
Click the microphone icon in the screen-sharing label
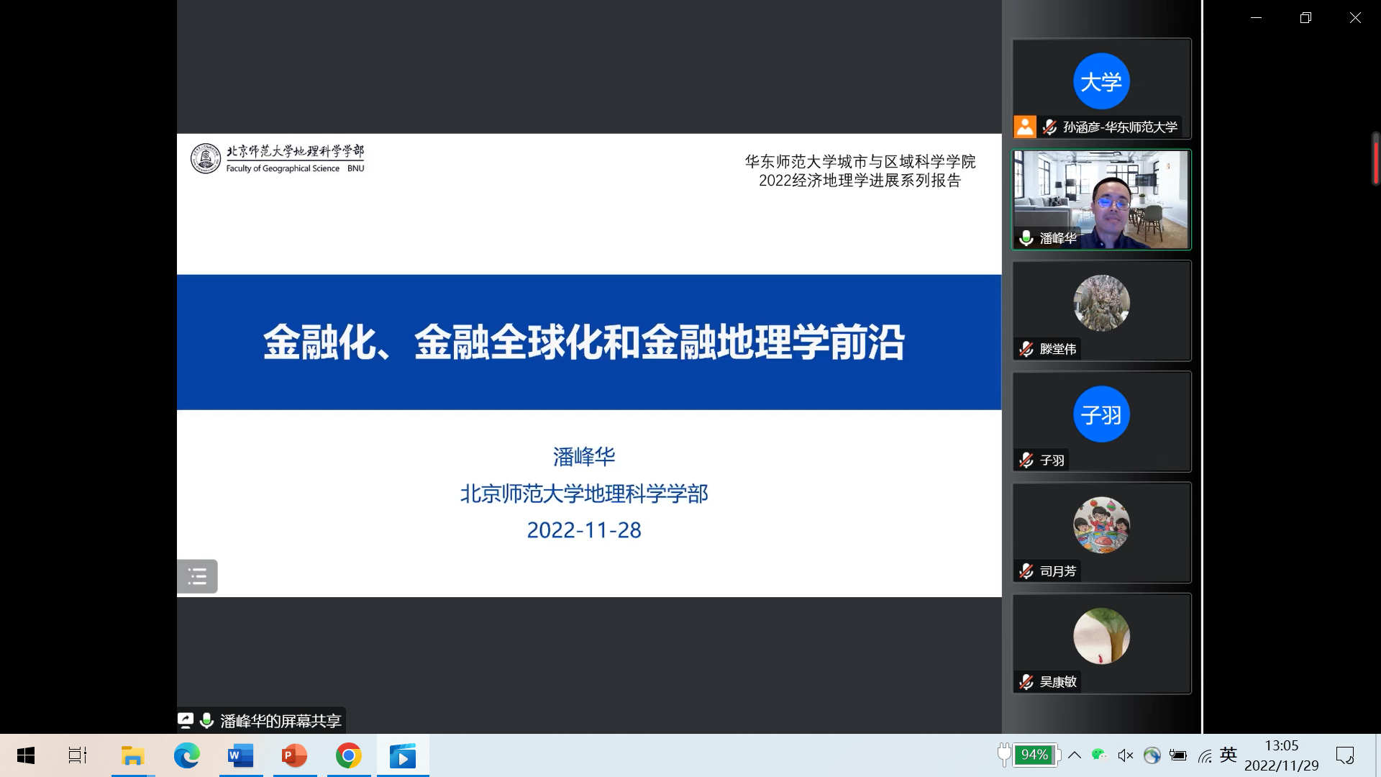coord(206,720)
